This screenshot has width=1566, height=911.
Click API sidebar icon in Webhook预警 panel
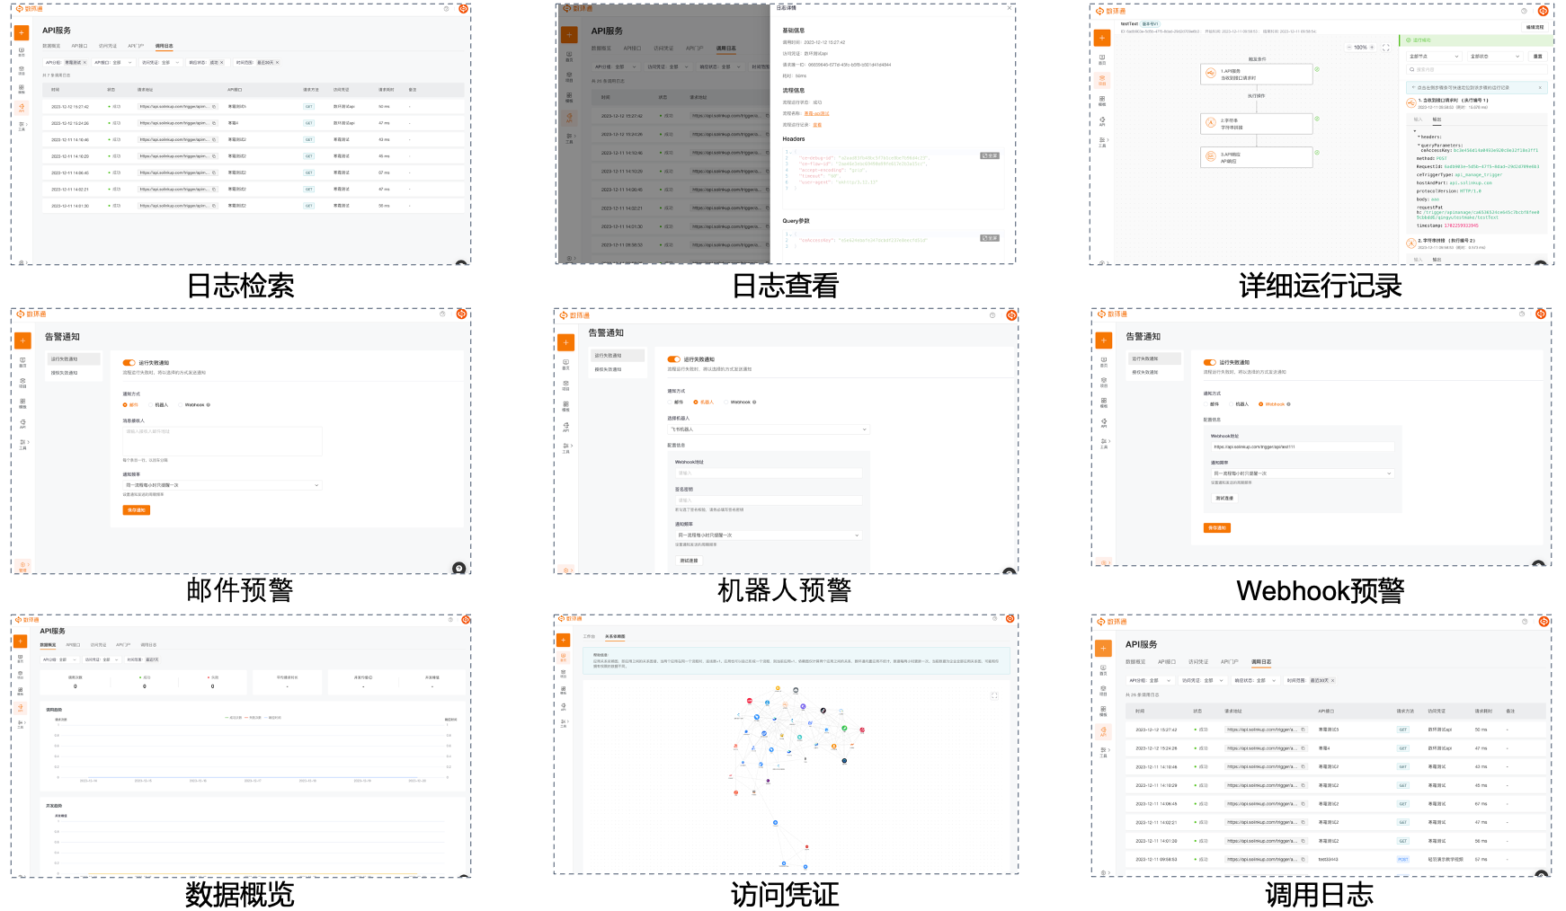[x=1103, y=422]
